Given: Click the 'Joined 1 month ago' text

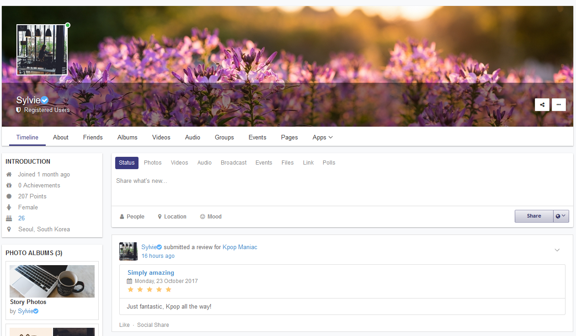Looking at the screenshot, I should (x=44, y=175).
